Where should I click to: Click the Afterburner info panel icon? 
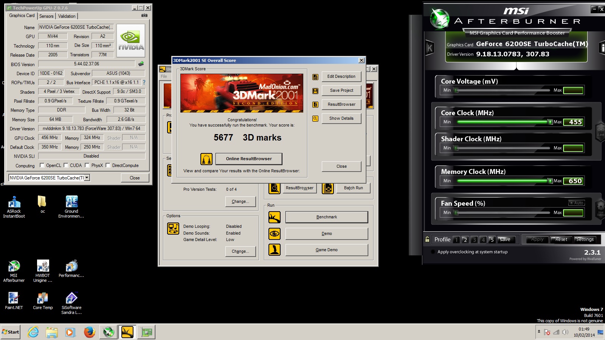(602, 48)
